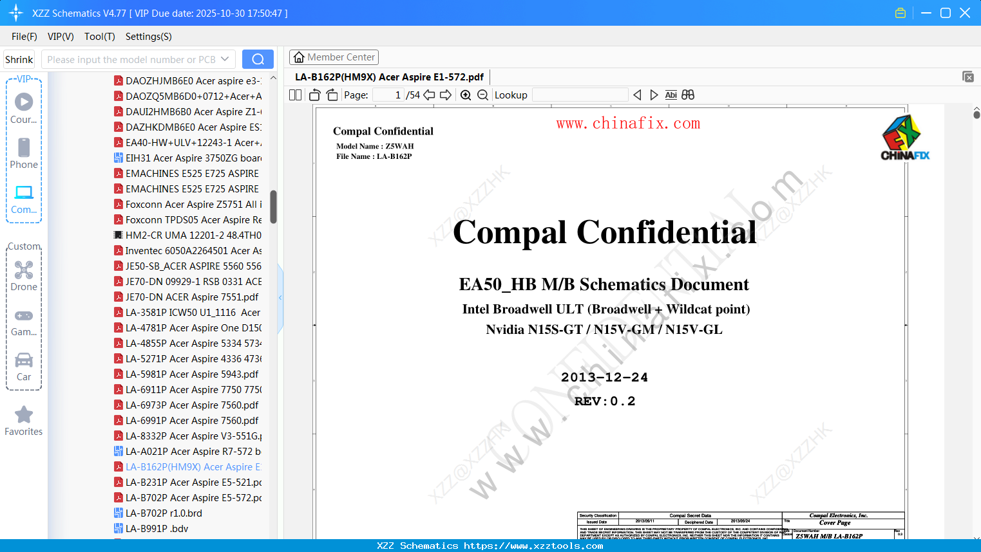Image resolution: width=981 pixels, height=552 pixels.
Task: Select the Car category
Action: [24, 367]
